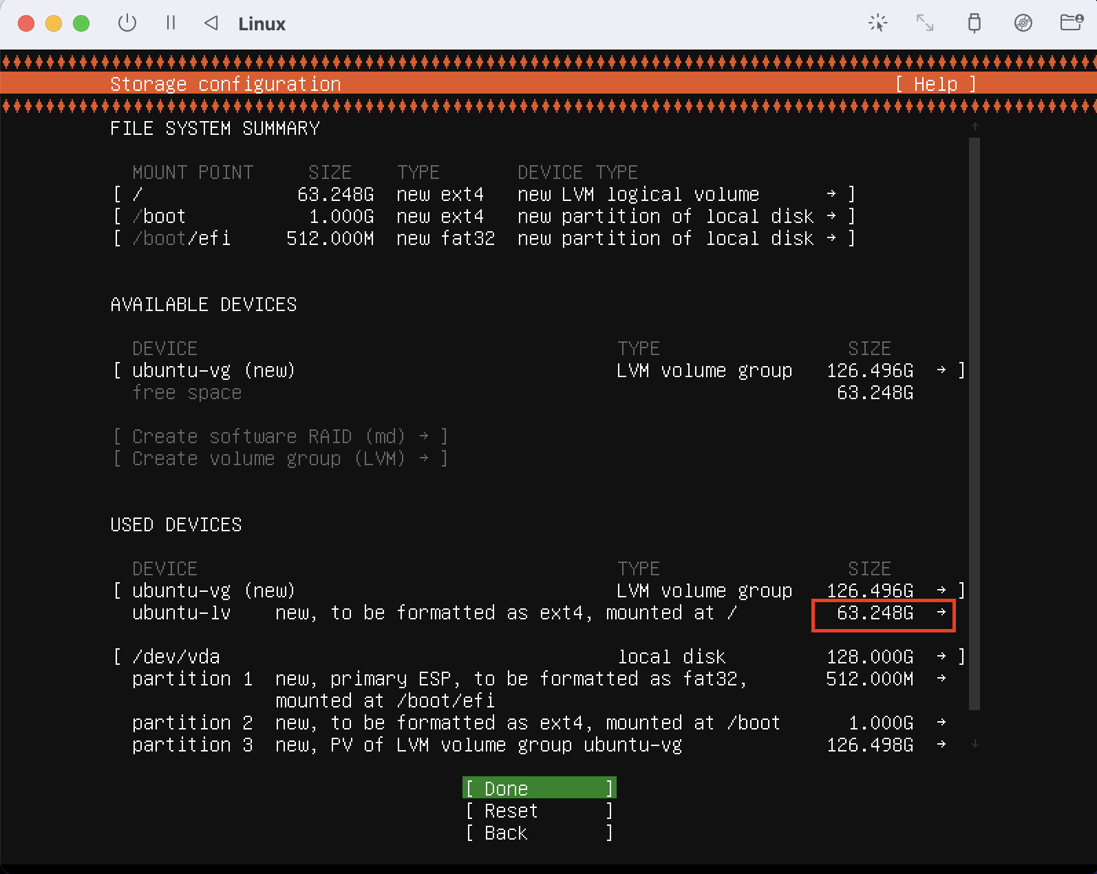Screen dimensions: 1097x874
Task: Expand the /boot/efi mount row arrow
Action: pyautogui.click(x=831, y=238)
